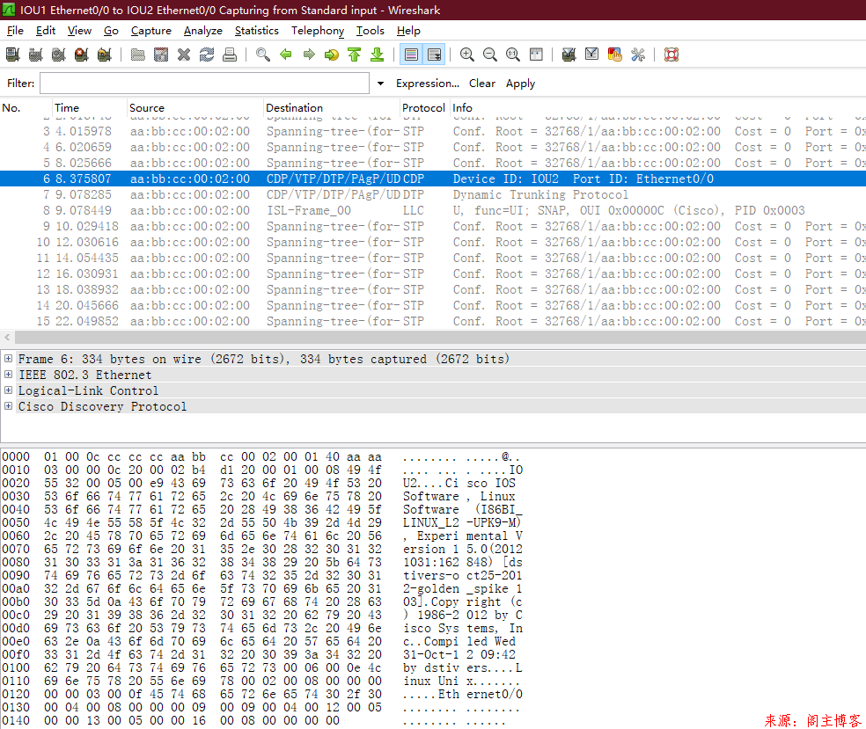This screenshot has width=866, height=729.
Task: Toggle packet list colorization
Action: (411, 55)
